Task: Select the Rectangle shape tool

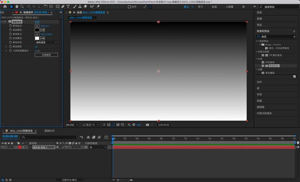Action: tap(57, 7)
